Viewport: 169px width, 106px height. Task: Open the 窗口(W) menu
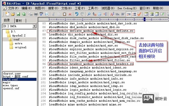pos(145,8)
